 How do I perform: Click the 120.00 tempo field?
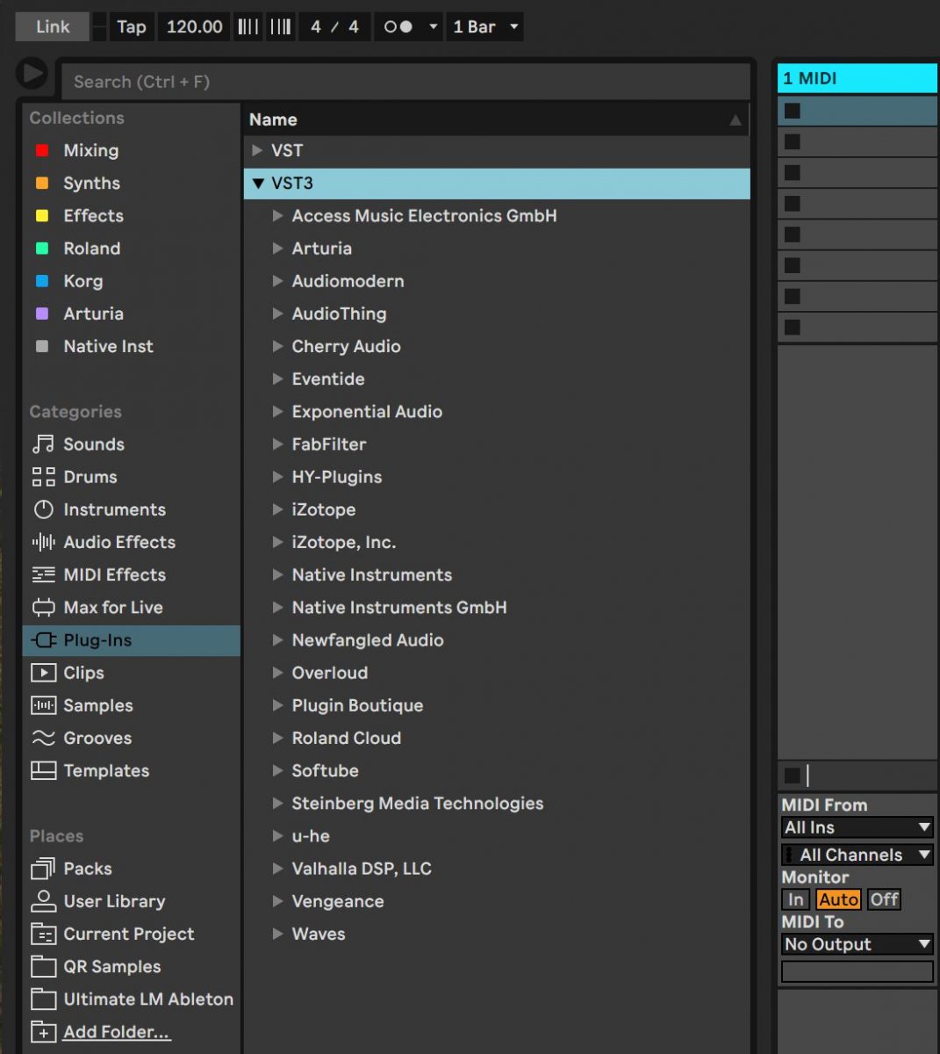click(194, 26)
